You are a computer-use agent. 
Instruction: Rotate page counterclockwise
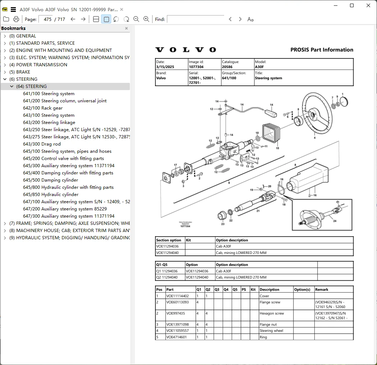[116, 19]
